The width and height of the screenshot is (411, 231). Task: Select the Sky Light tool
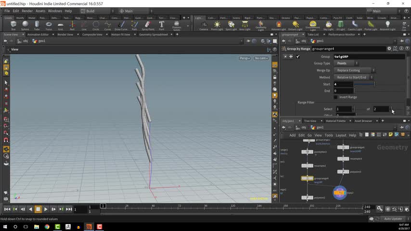tap(328, 25)
